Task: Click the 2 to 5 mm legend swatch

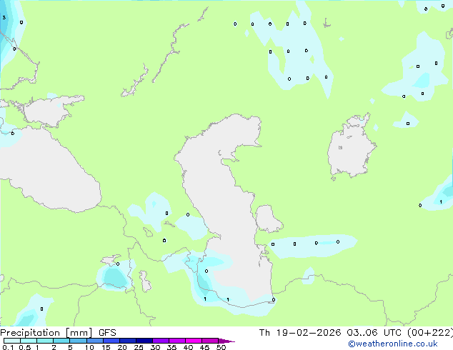Action: pyautogui.click(x=61, y=341)
